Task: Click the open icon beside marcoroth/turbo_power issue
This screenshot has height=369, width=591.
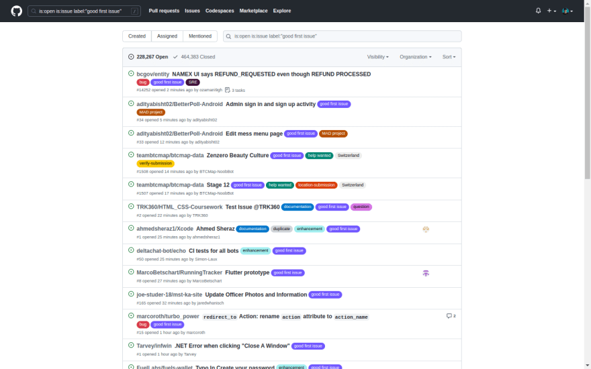Action: coord(131,315)
